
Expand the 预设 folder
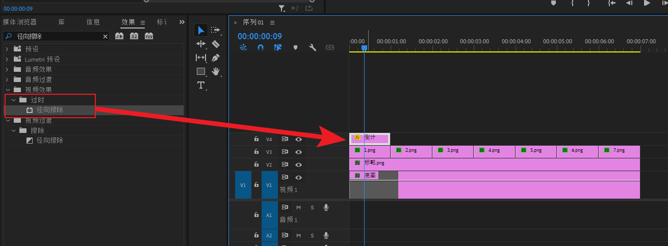(7, 49)
